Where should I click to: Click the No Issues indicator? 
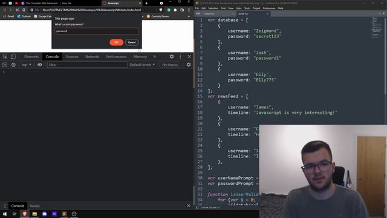coord(170,65)
